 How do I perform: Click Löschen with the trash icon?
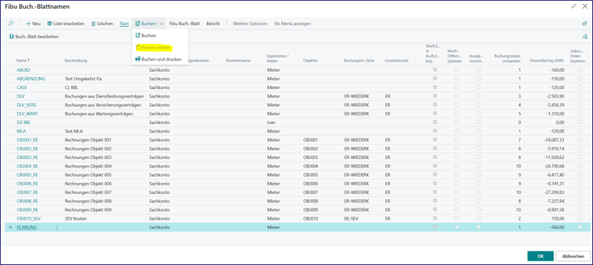point(102,23)
